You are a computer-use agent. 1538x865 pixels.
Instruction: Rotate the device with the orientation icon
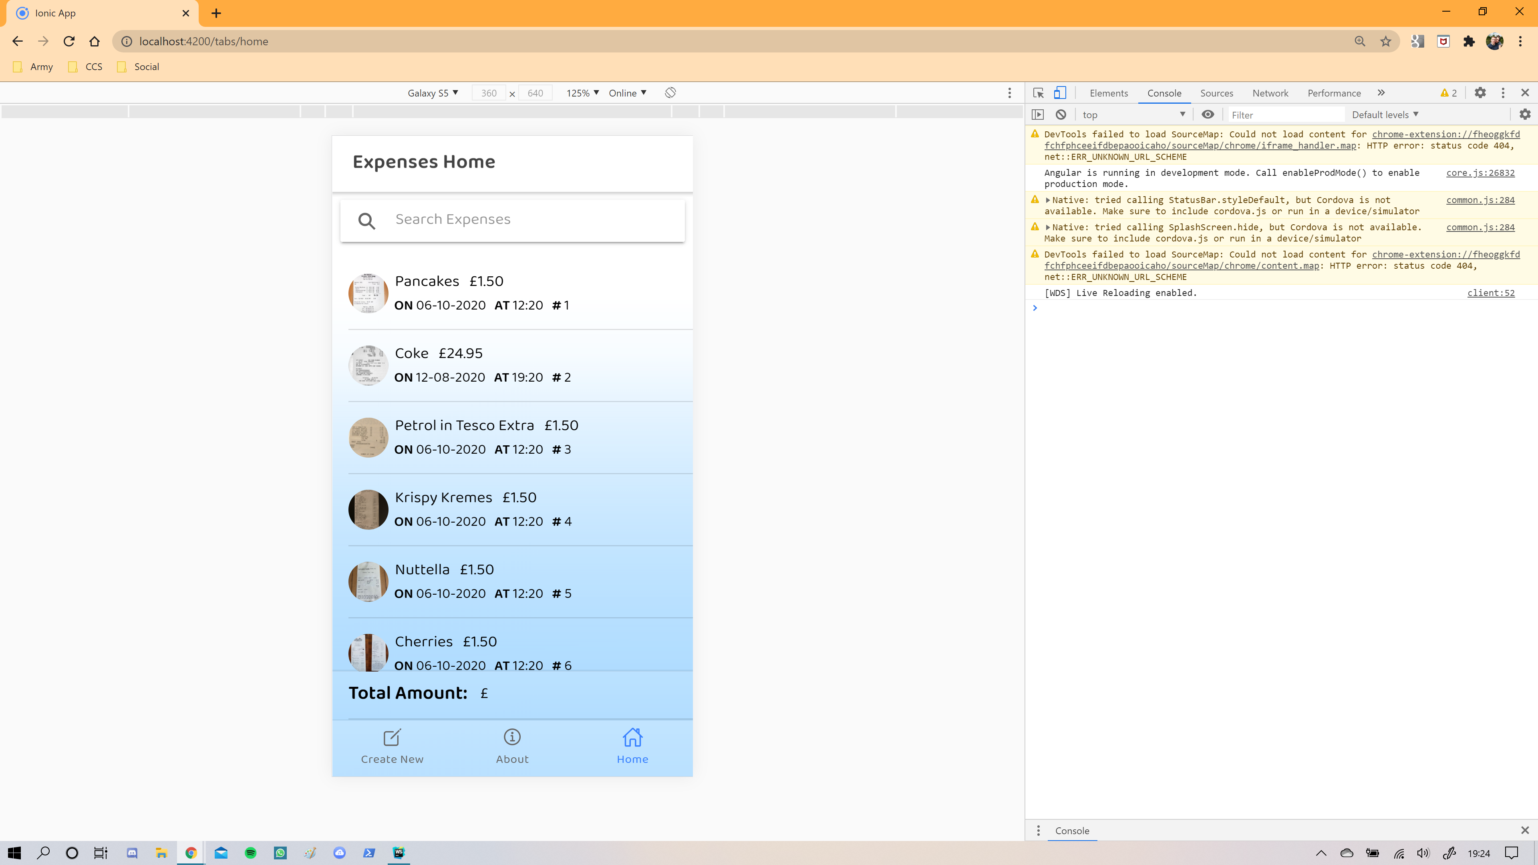click(x=670, y=93)
